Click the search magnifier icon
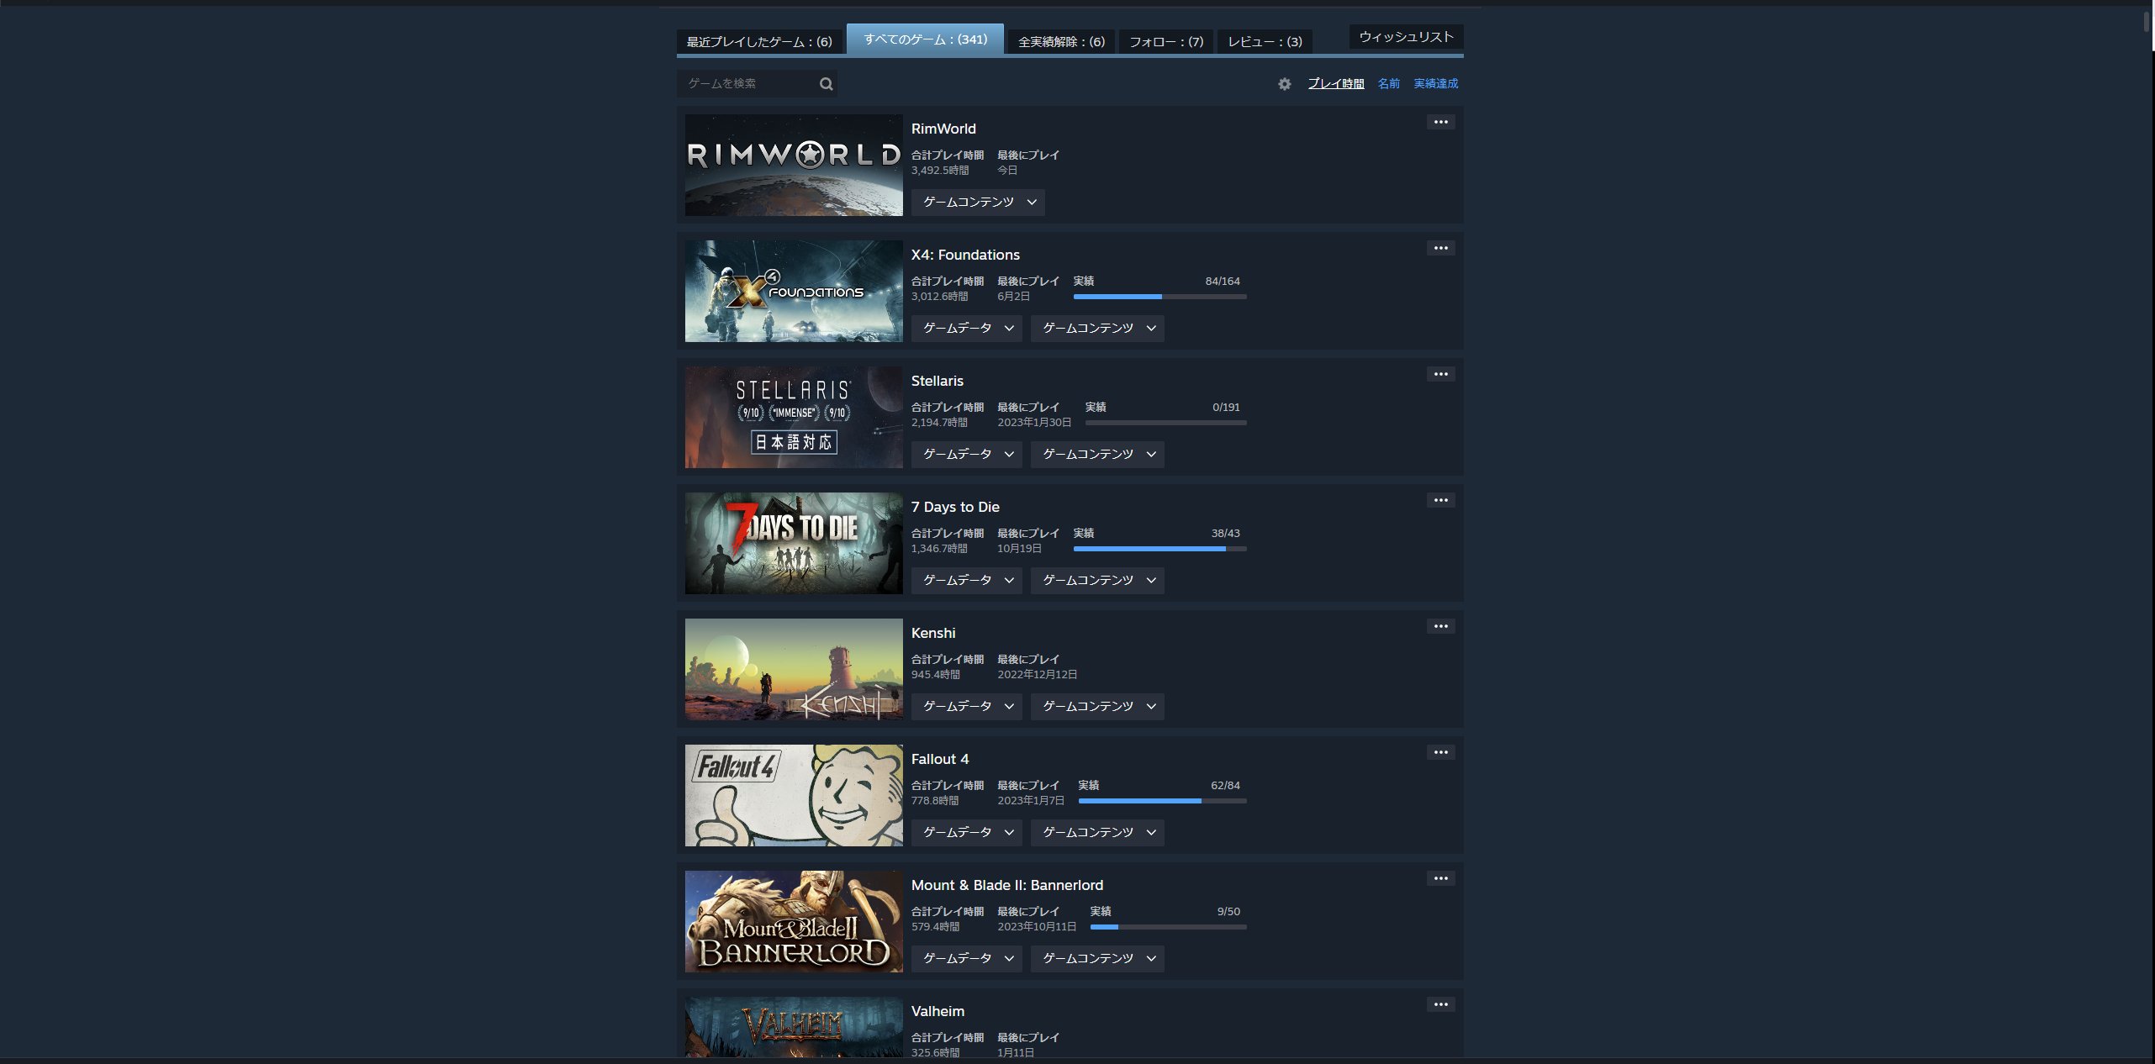 (x=826, y=84)
